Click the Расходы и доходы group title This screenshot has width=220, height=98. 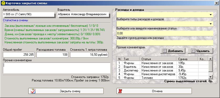coord(129,10)
